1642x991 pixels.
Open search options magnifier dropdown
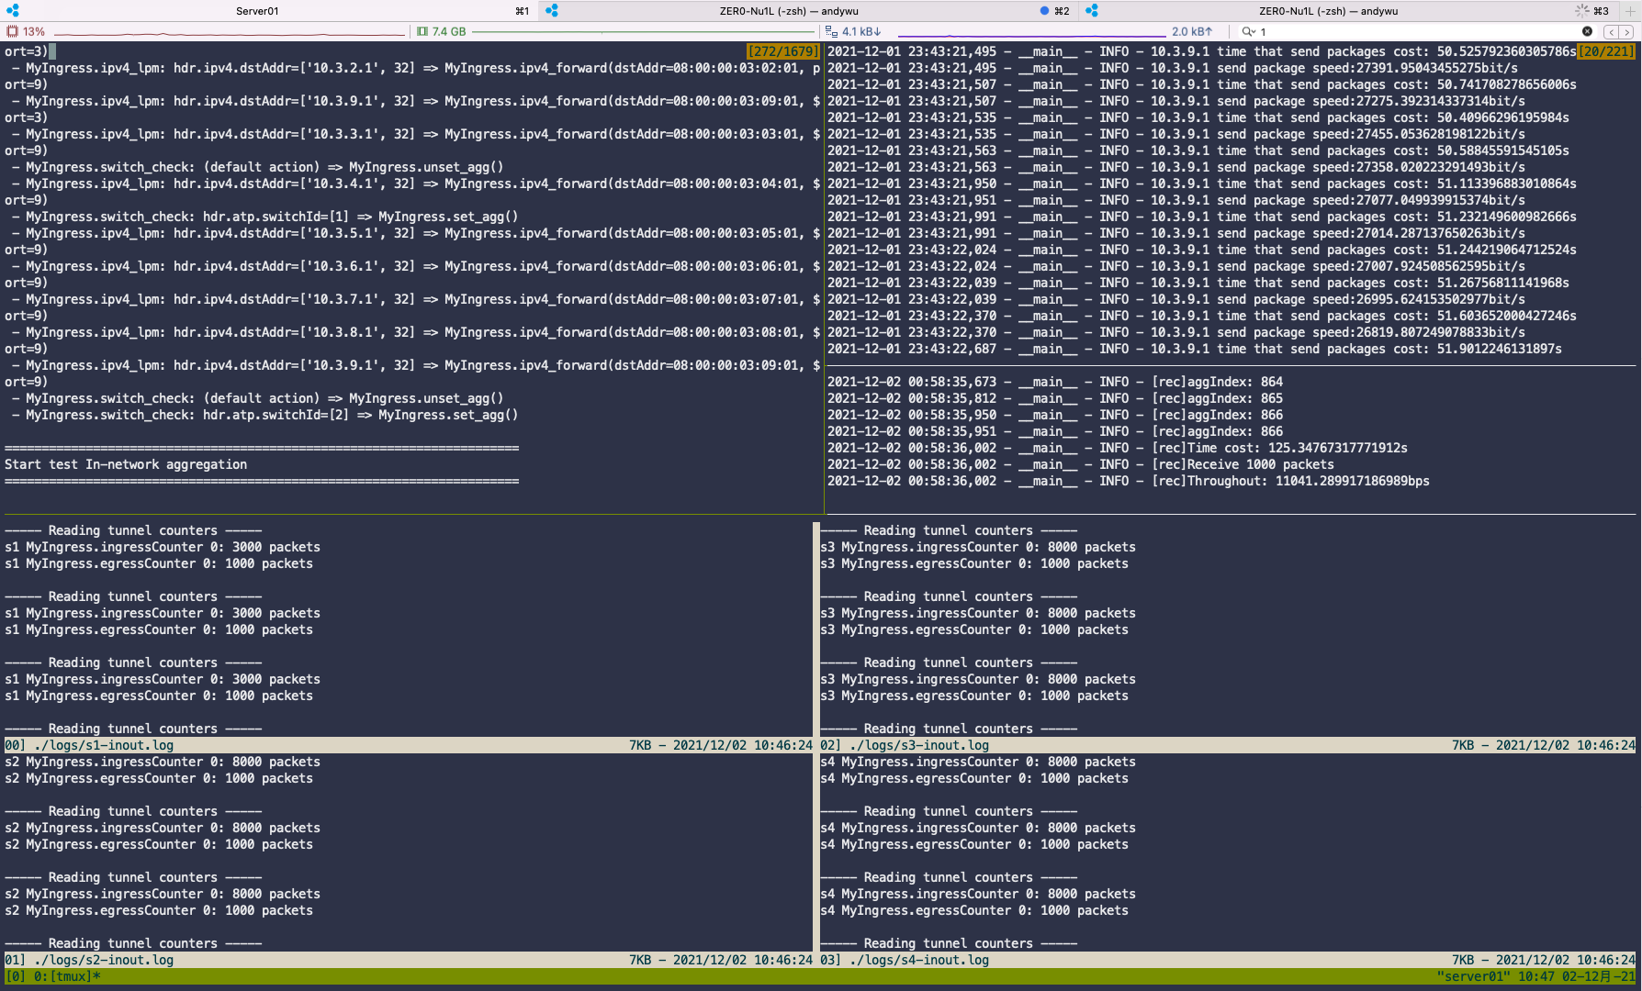coord(1249,31)
